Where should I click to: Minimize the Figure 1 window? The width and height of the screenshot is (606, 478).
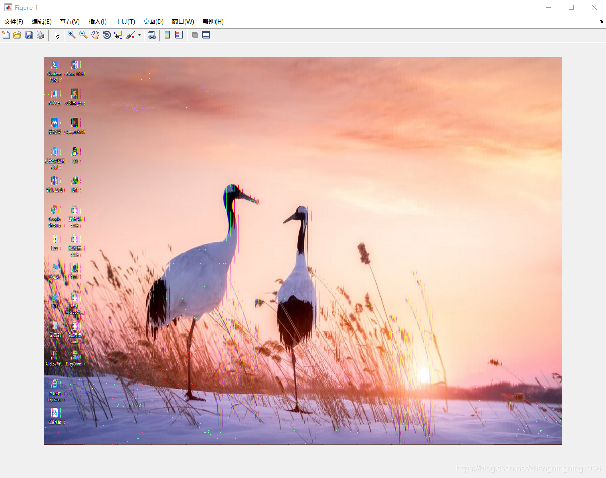(548, 8)
